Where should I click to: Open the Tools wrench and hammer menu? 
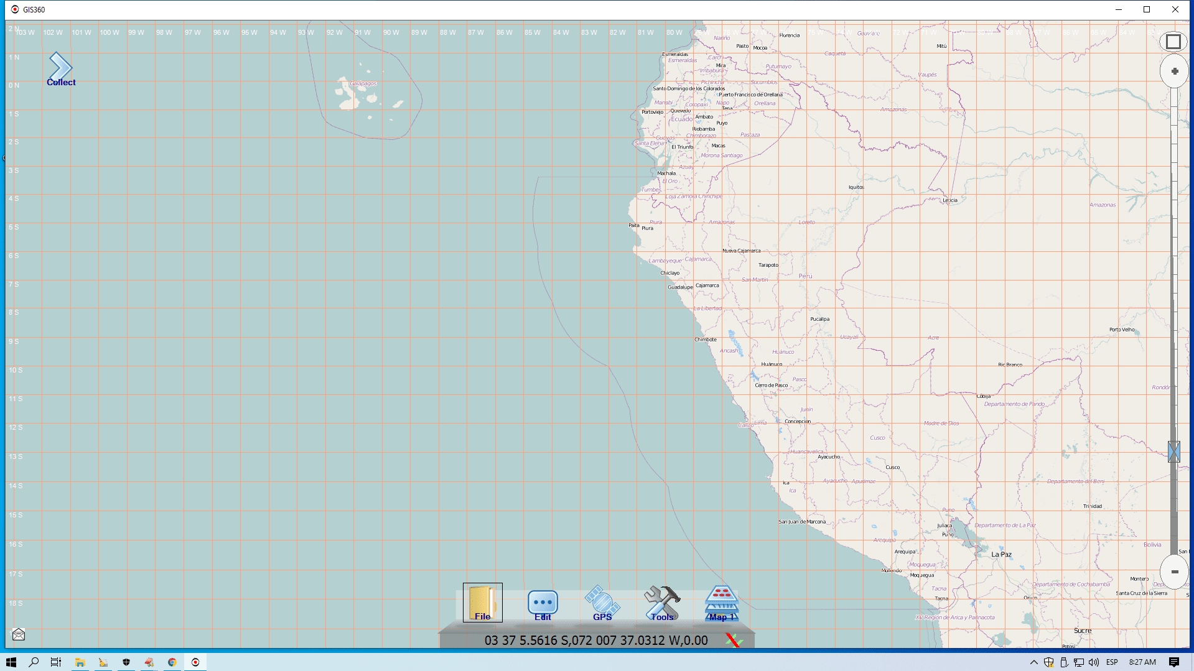[x=662, y=603]
